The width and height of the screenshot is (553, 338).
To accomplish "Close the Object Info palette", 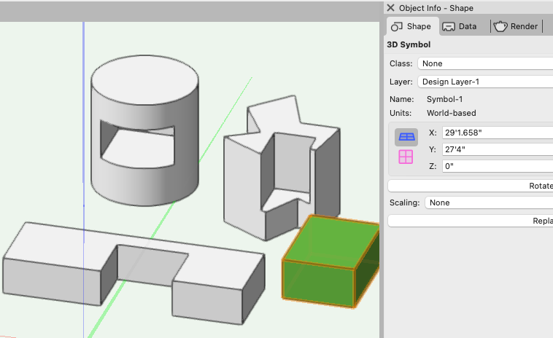I will tap(391, 8).
